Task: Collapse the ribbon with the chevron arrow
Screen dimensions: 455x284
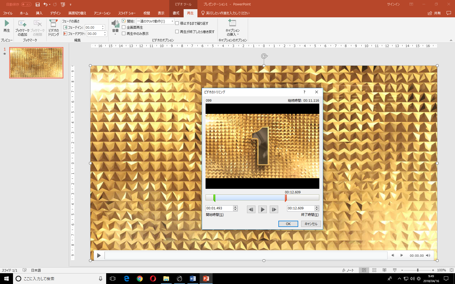Action: coord(451,40)
